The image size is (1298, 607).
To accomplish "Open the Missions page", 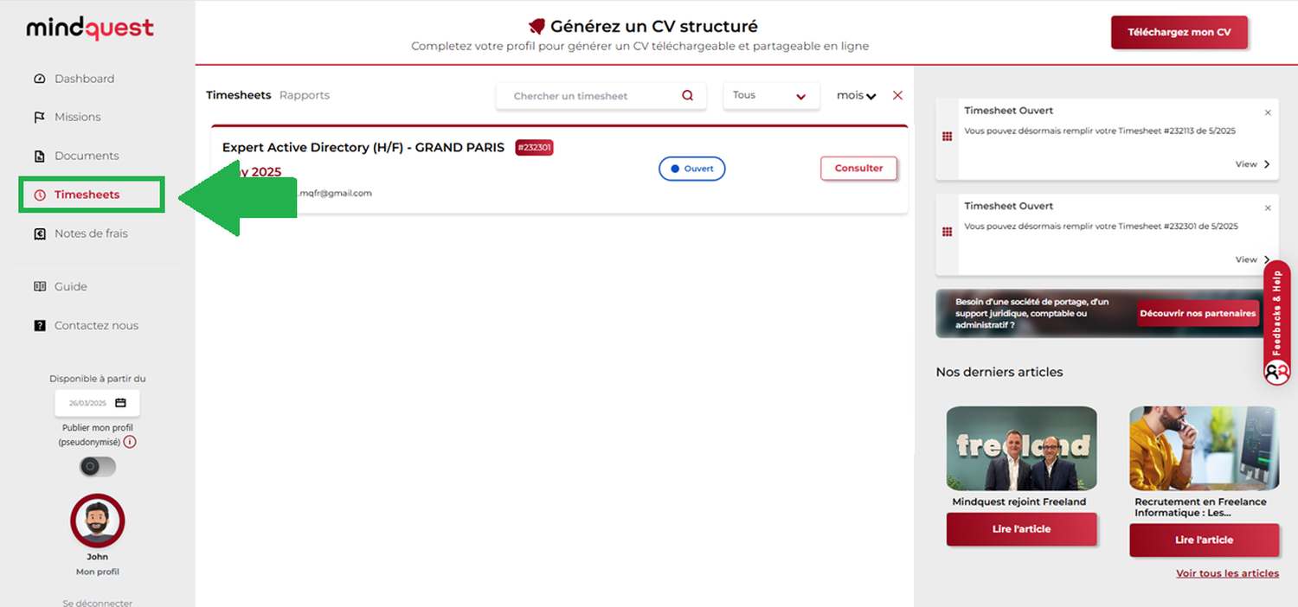I will 77,118.
